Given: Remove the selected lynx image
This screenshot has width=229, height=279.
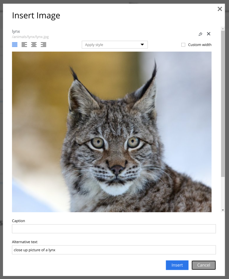Looking at the screenshot, I should (209, 34).
